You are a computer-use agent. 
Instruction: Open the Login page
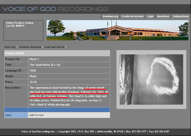point(150,16)
